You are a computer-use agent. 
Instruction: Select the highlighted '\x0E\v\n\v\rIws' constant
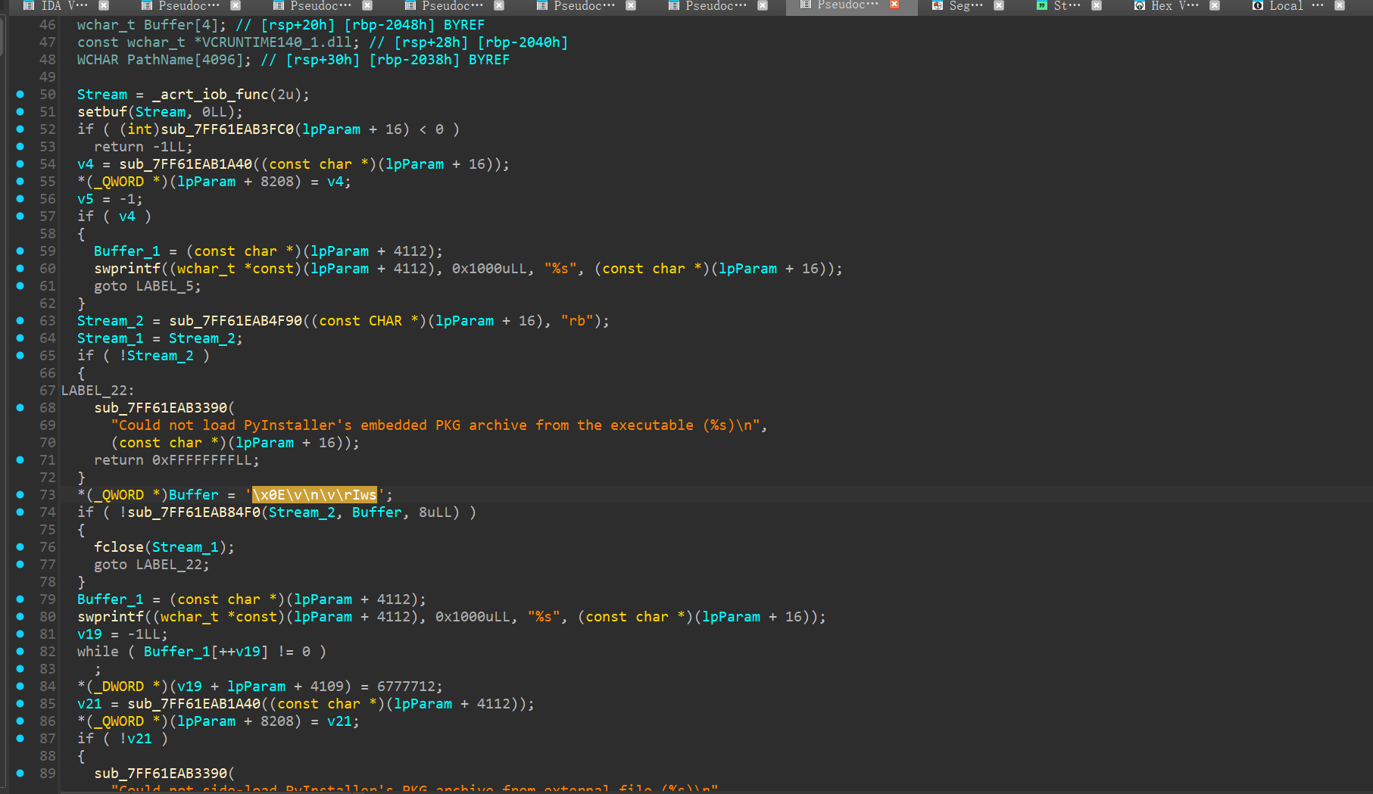(314, 495)
